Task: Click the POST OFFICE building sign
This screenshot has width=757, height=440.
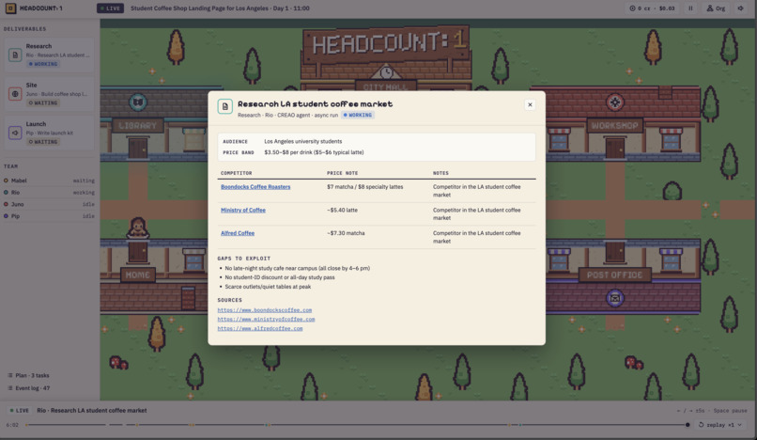Action: [614, 275]
